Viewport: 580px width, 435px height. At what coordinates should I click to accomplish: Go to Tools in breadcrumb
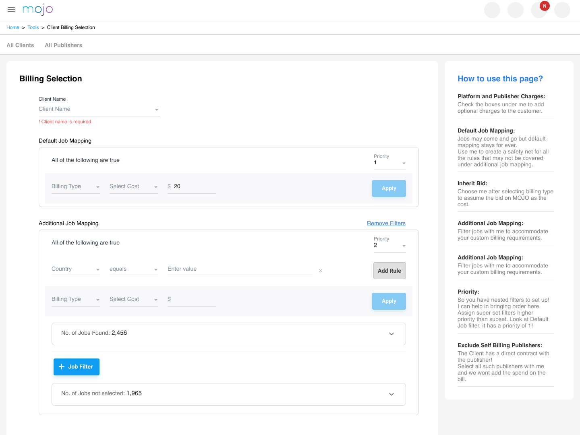point(33,27)
